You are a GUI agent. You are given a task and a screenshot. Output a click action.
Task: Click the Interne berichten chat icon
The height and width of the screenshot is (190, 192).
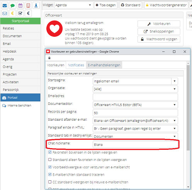tap(4, 106)
